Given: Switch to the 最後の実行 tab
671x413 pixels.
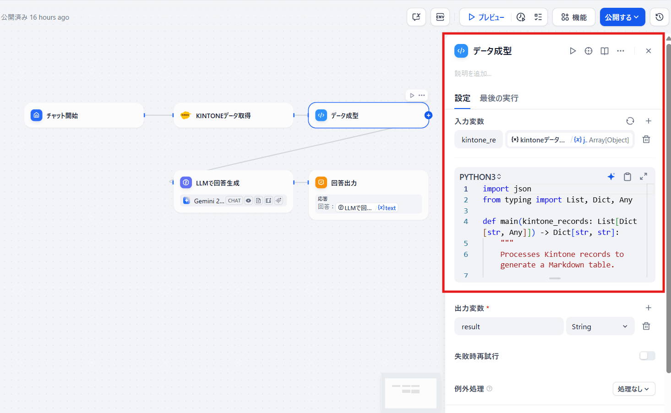Looking at the screenshot, I should [499, 98].
